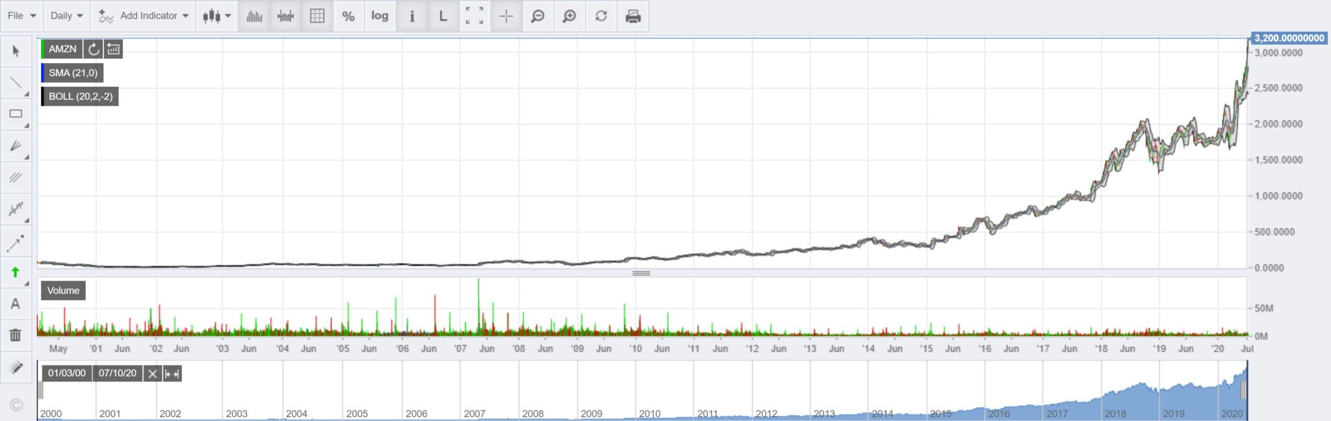Image resolution: width=1331 pixels, height=421 pixels.
Task: Expand the Add Indicator dropdown
Action: pyautogui.click(x=144, y=16)
